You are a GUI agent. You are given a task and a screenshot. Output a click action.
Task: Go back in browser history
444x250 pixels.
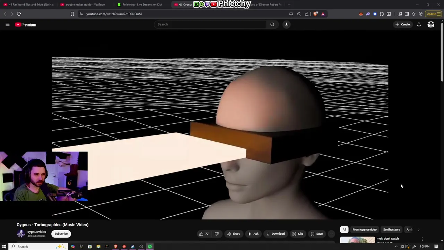pos(5,14)
